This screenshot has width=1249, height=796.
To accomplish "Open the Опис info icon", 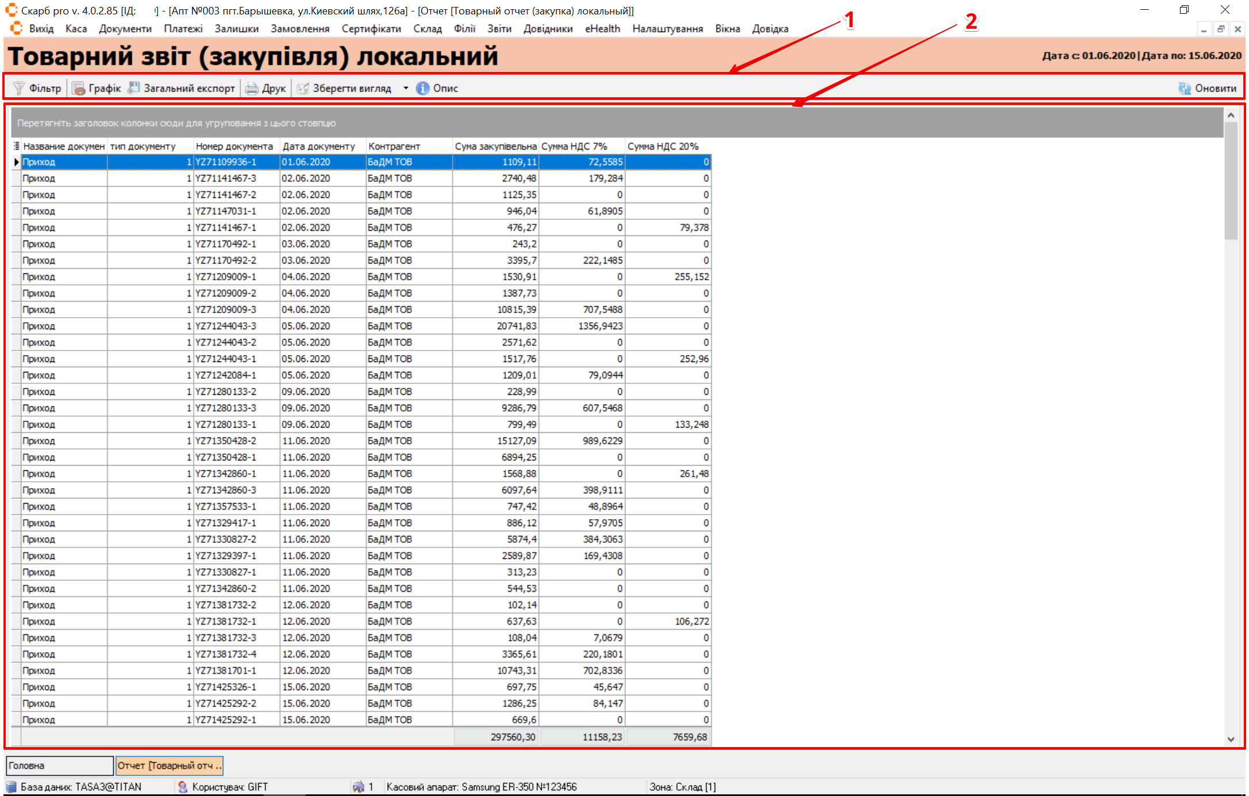I will pyautogui.click(x=423, y=88).
